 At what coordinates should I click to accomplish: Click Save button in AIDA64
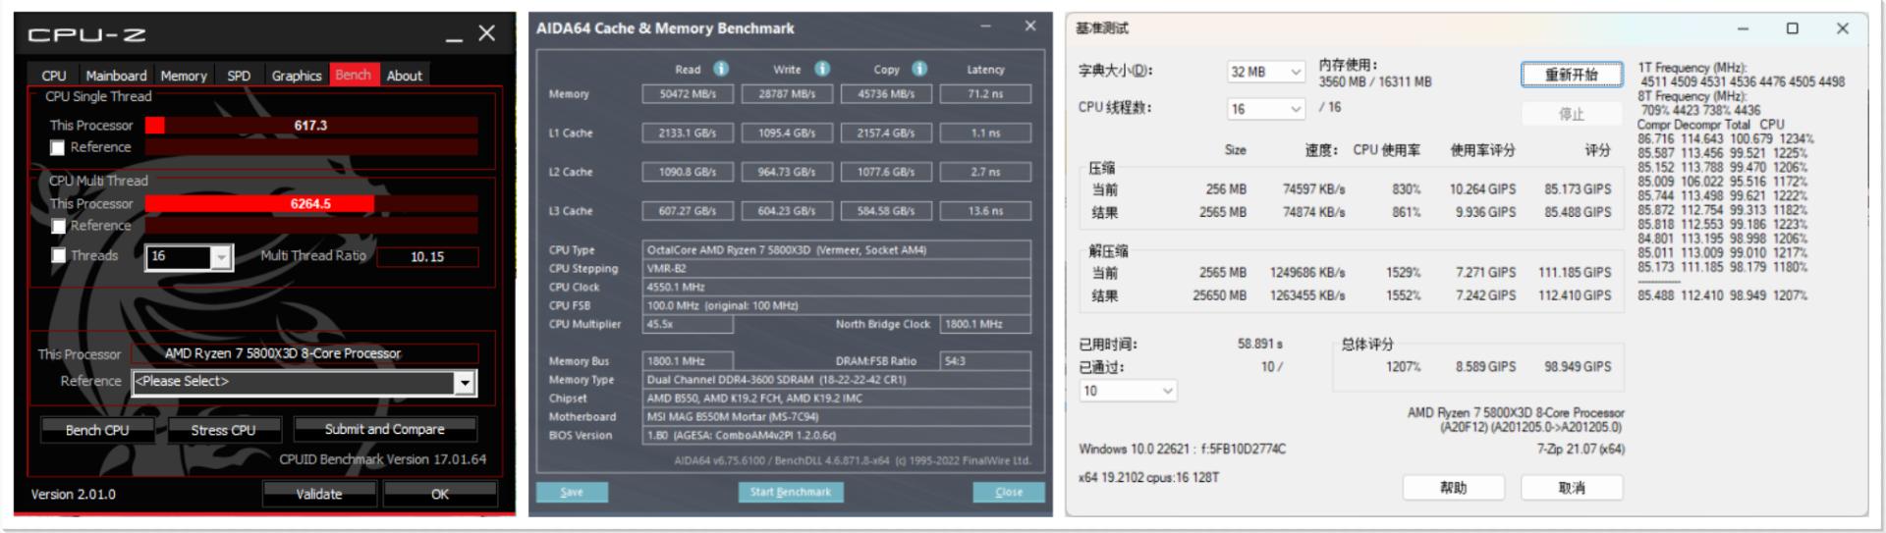click(572, 492)
